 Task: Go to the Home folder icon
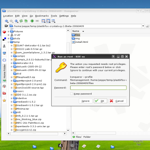click(26, 21)
